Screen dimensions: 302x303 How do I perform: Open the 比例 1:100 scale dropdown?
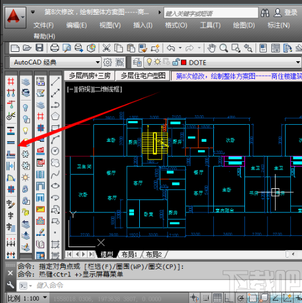click(45, 298)
